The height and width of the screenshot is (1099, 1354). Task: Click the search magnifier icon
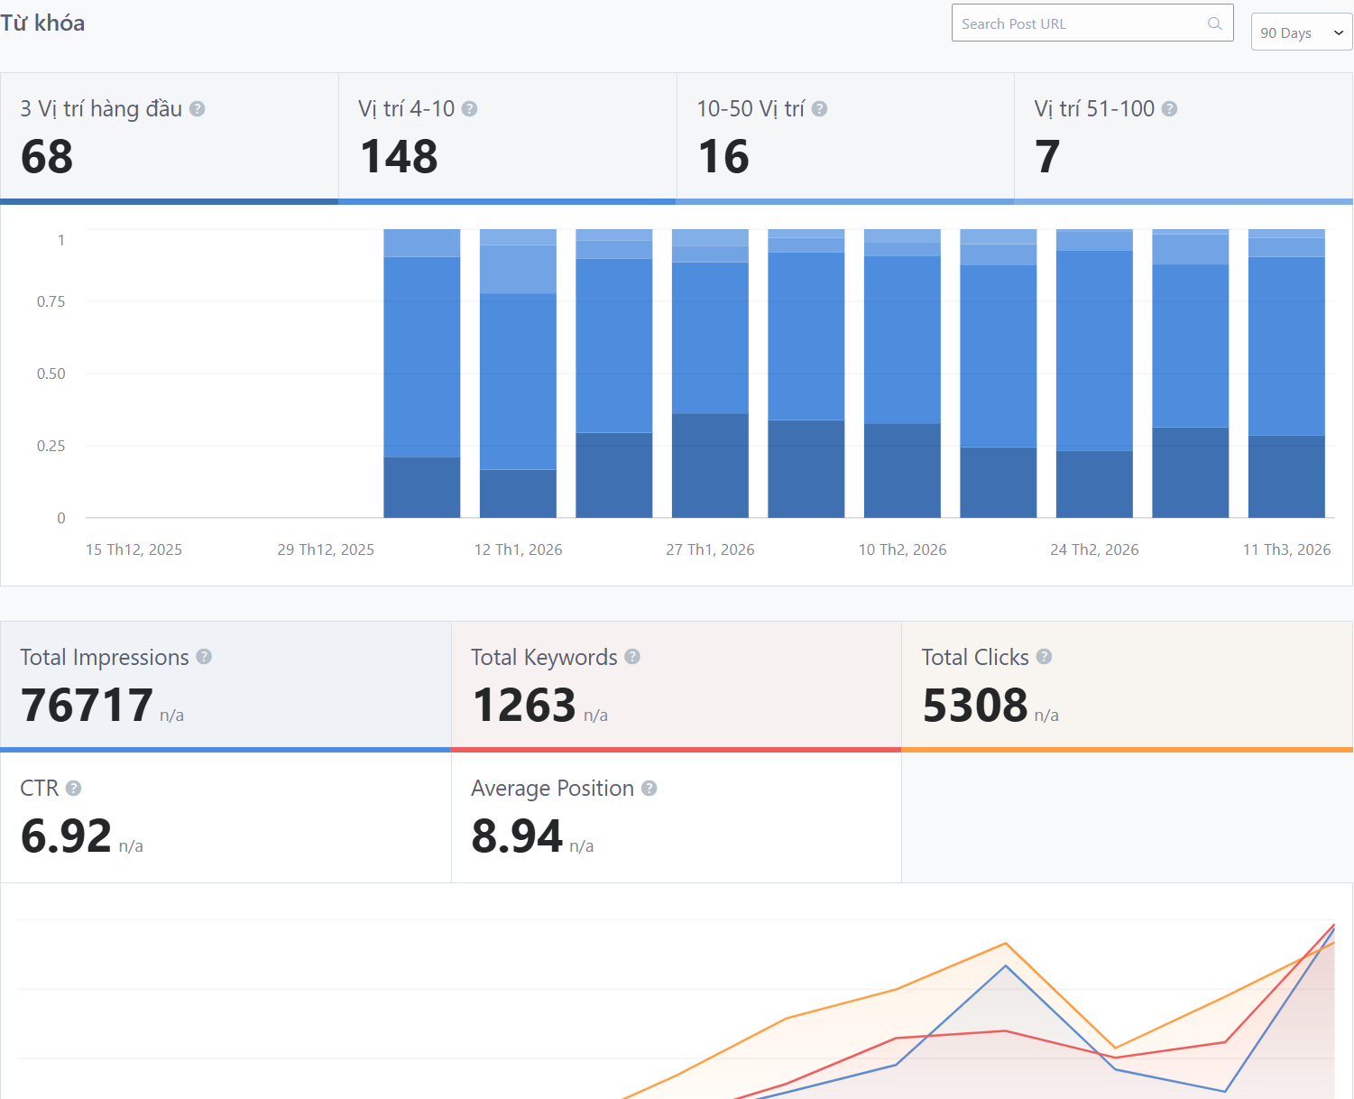click(1214, 23)
